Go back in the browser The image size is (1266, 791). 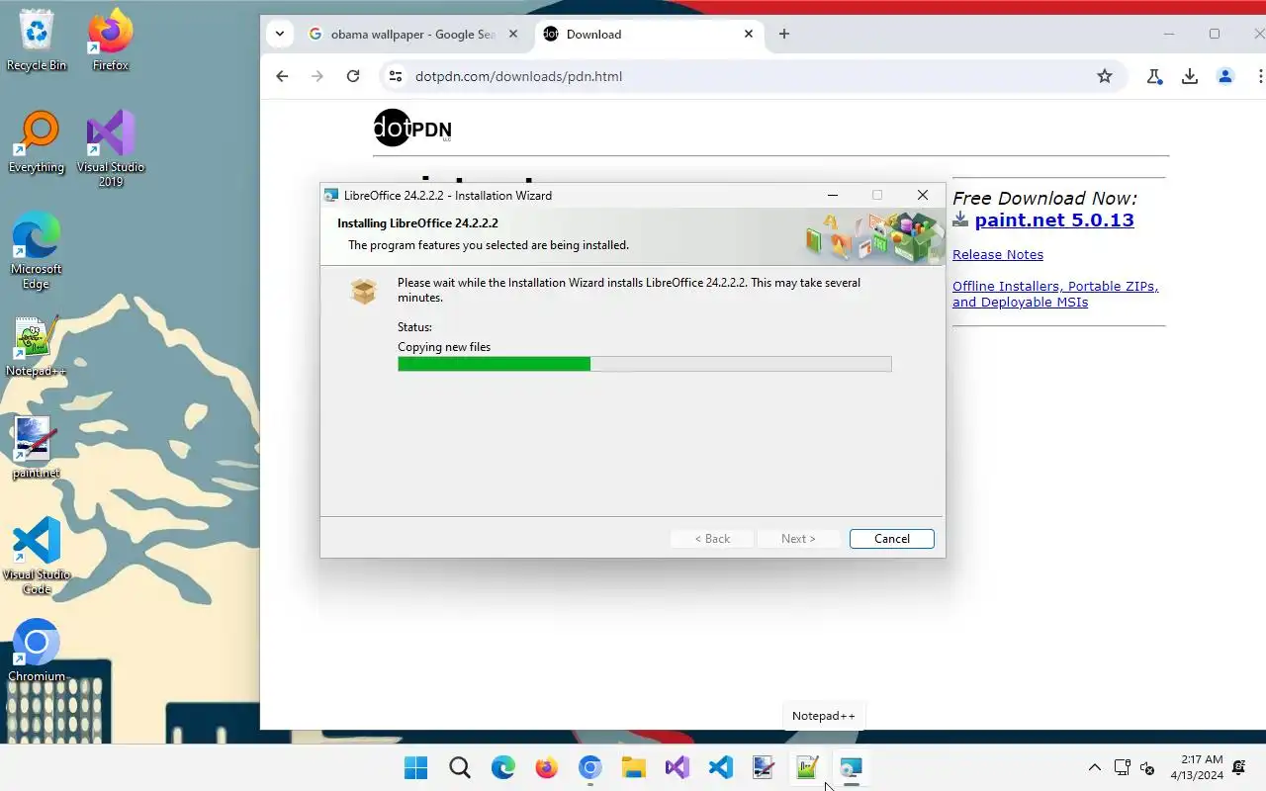click(282, 76)
